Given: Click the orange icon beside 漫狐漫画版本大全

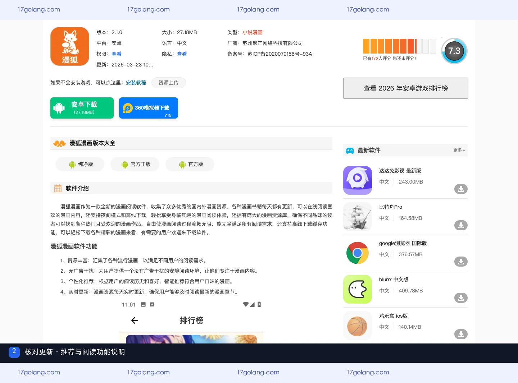Looking at the screenshot, I should (x=60, y=143).
